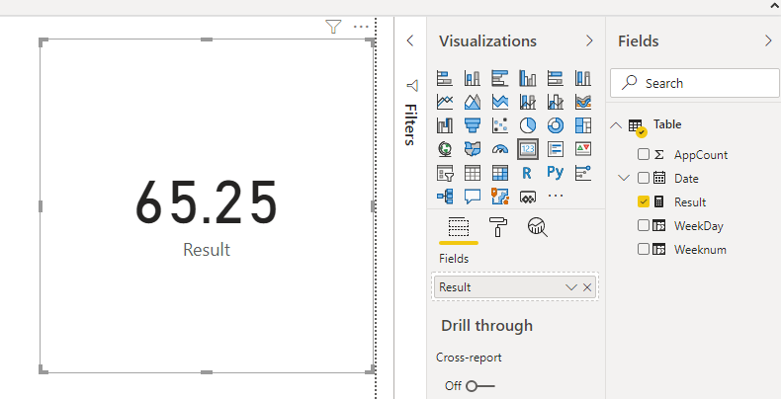This screenshot has width=781, height=399.
Task: Select the KPI visual
Action: (582, 149)
